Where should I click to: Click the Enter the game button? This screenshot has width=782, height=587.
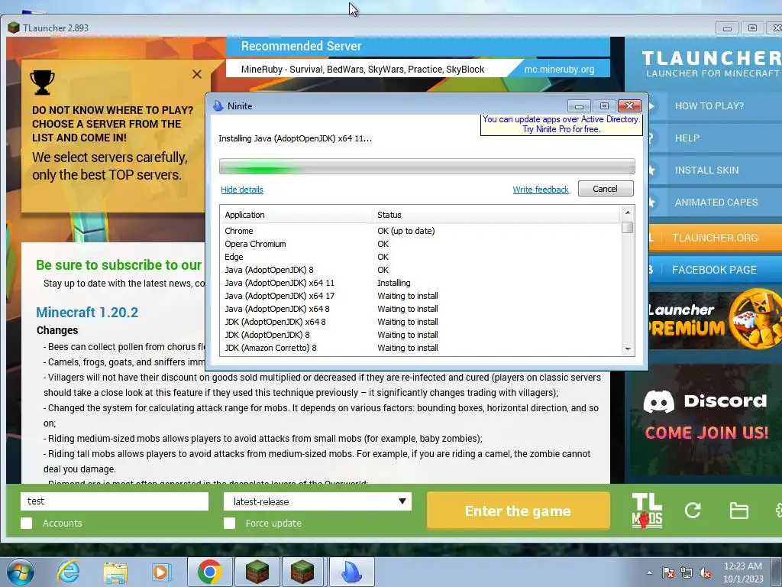[x=519, y=511]
